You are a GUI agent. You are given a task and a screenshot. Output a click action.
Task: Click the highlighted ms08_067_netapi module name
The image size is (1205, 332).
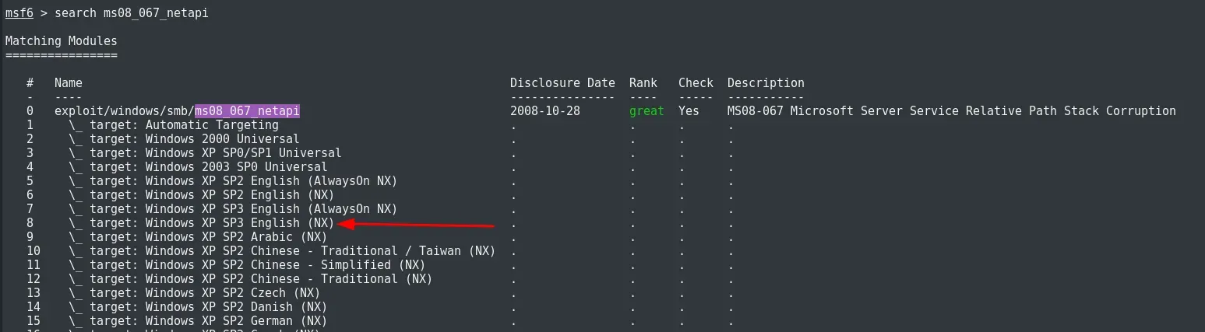pyautogui.click(x=247, y=111)
